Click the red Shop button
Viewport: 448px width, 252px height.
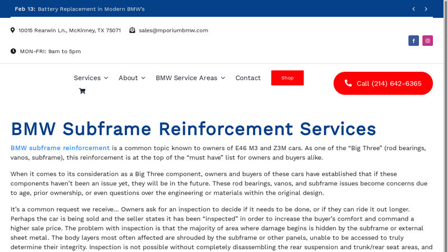[x=287, y=78]
